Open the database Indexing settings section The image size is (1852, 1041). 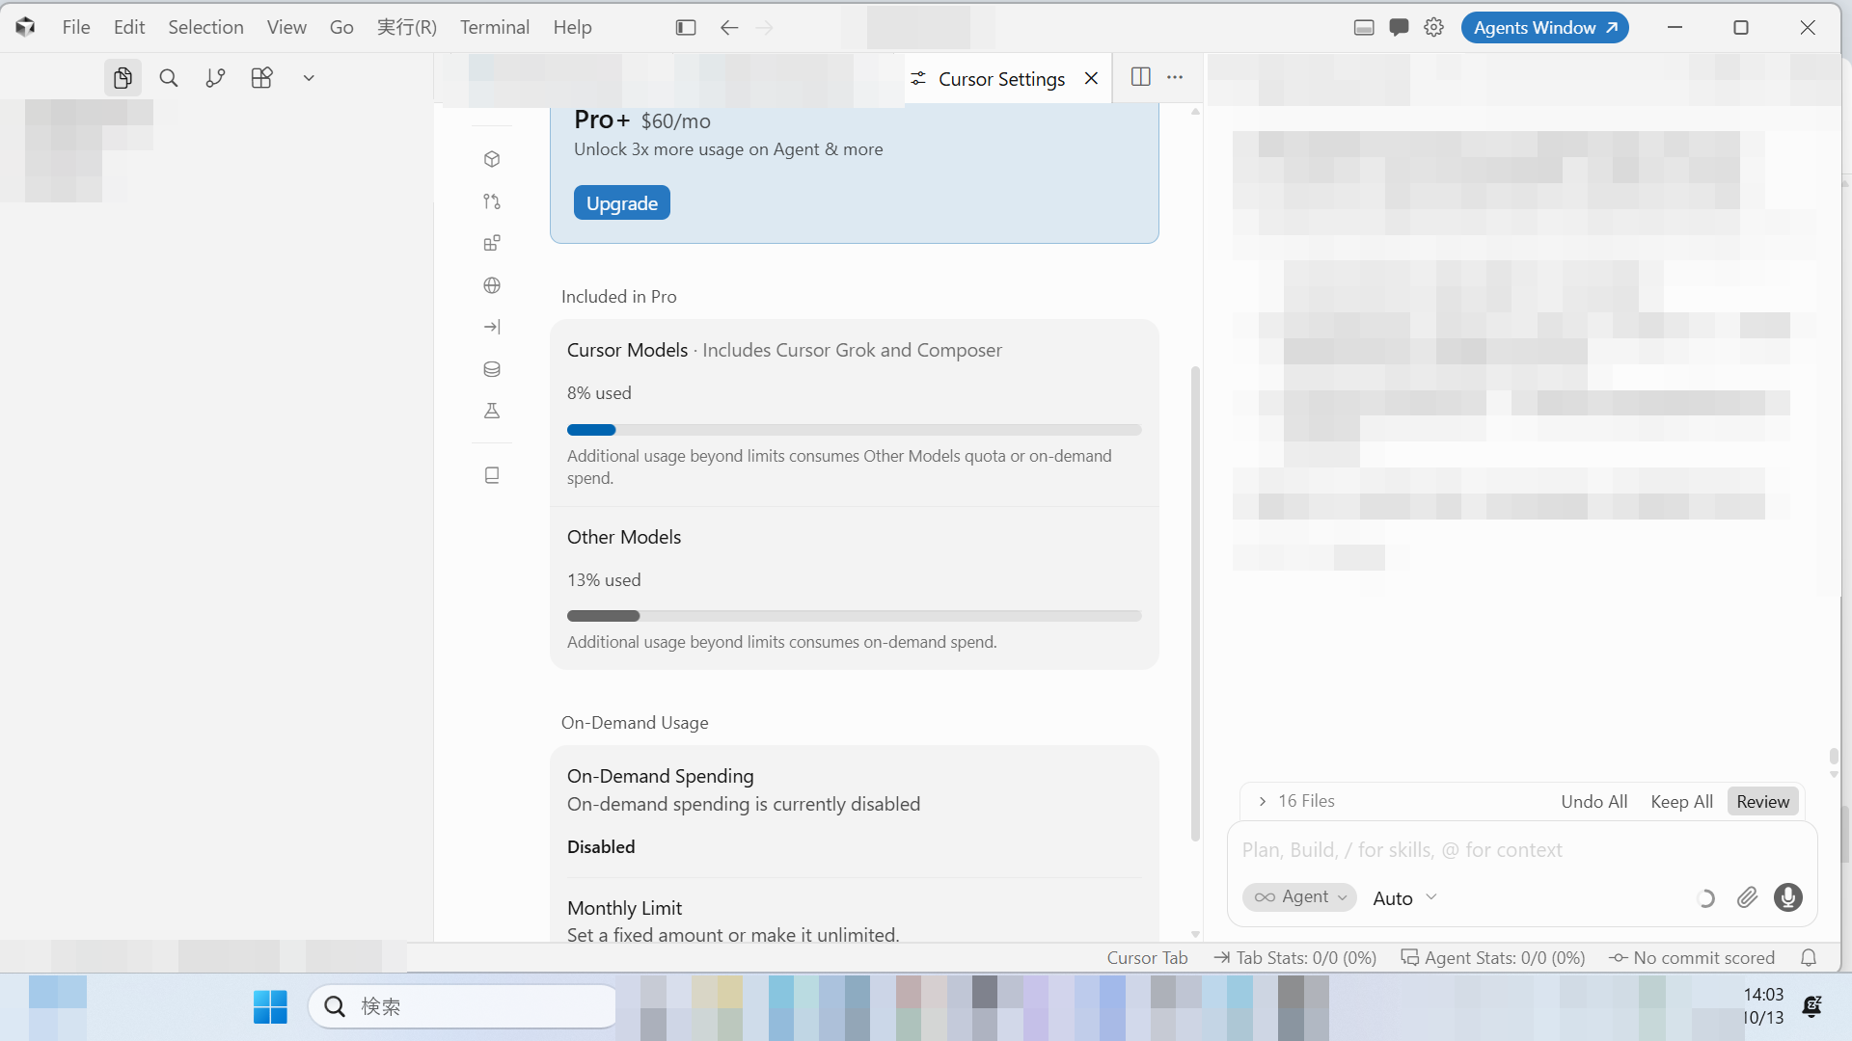pyautogui.click(x=492, y=369)
